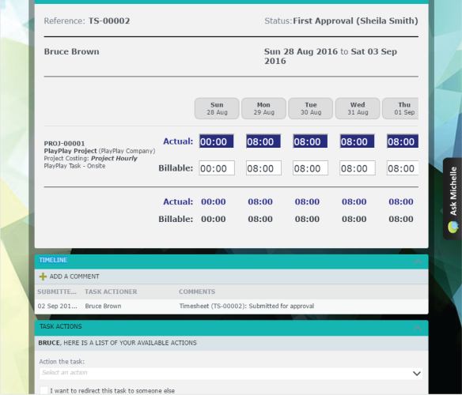Click the Actual total 00:00 for Sunday

click(214, 201)
